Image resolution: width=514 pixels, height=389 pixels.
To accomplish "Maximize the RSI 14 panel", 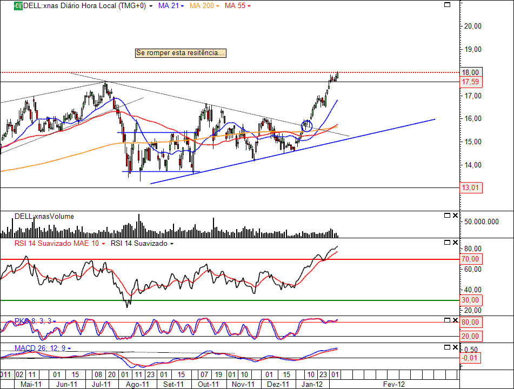I will tap(447, 242).
